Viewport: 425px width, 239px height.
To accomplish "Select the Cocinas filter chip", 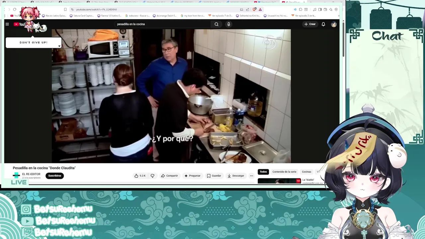I will pos(306,172).
